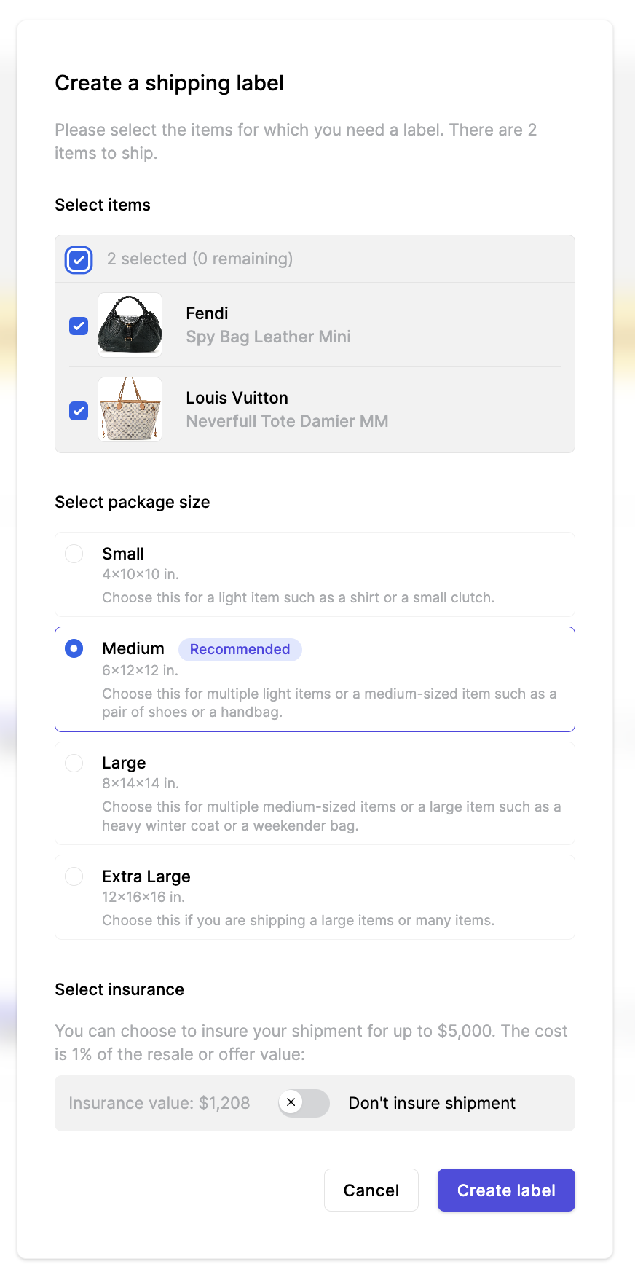Select the Extra Large 12×16×16 in. card
The width and height of the screenshot is (635, 1272).
[315, 898]
